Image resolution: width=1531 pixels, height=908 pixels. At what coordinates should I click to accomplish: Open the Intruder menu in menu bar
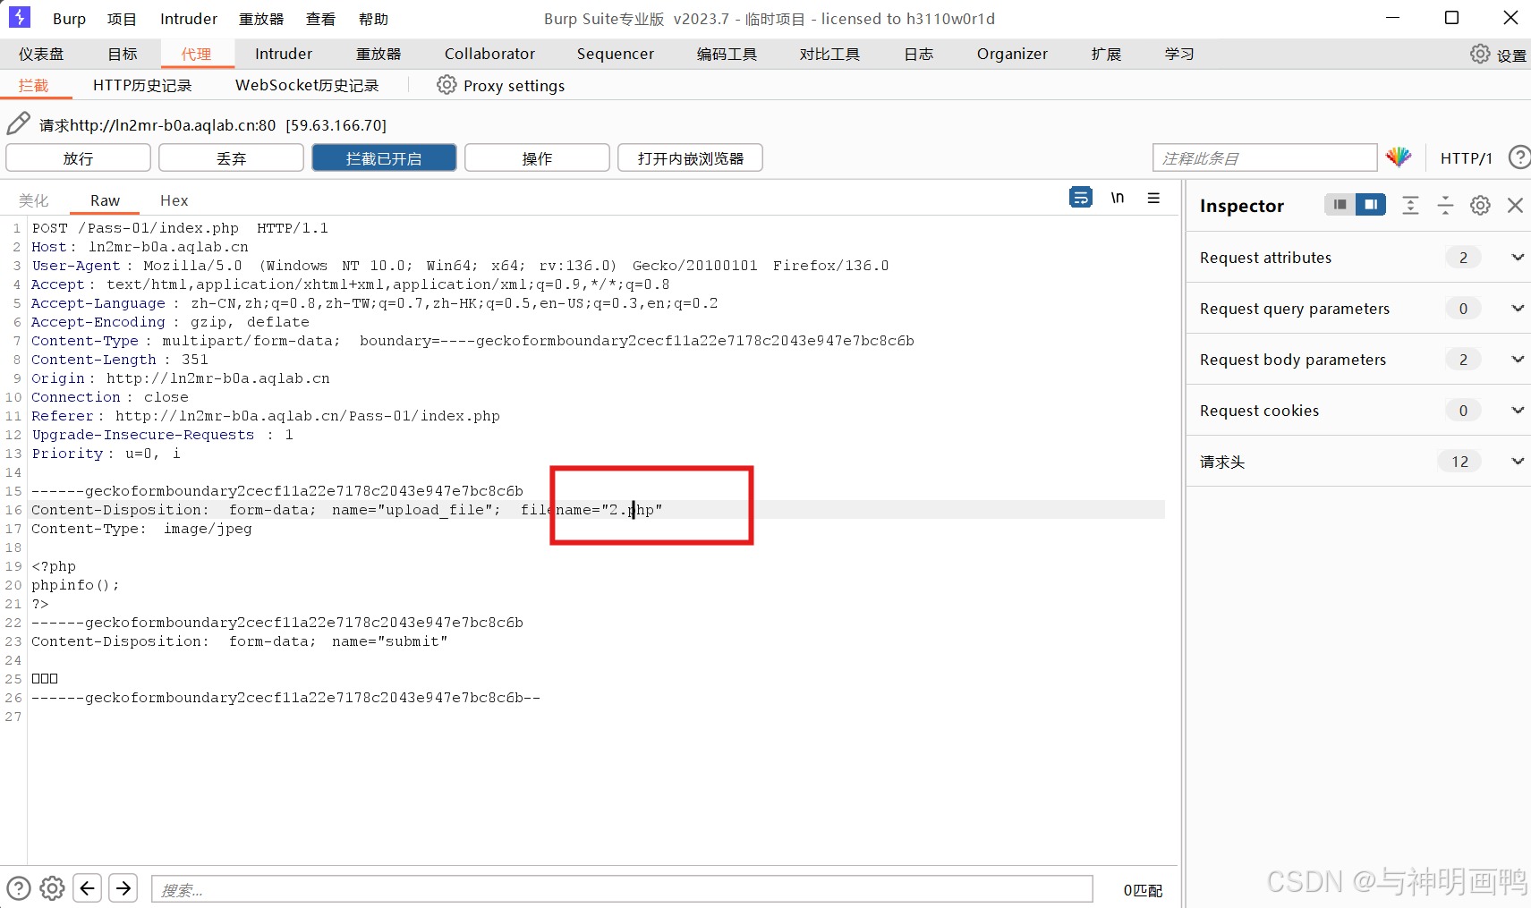(188, 19)
